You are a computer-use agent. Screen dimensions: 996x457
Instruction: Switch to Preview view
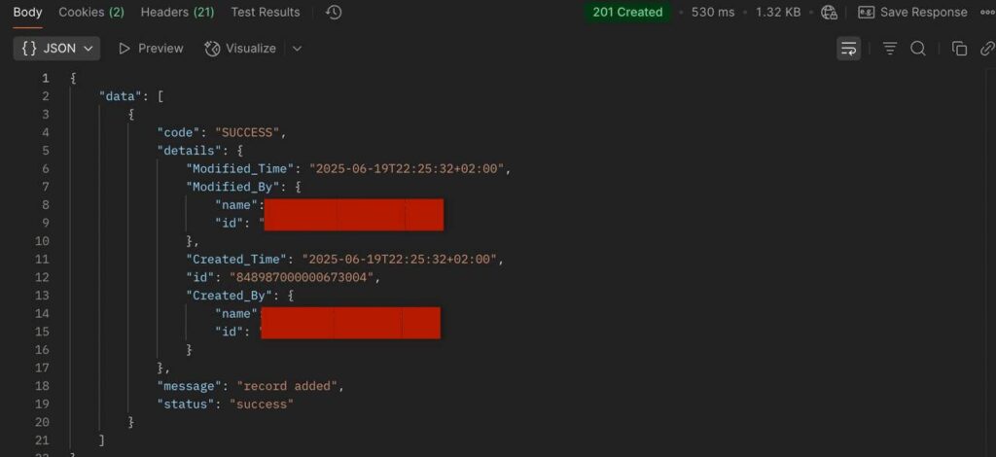click(151, 49)
